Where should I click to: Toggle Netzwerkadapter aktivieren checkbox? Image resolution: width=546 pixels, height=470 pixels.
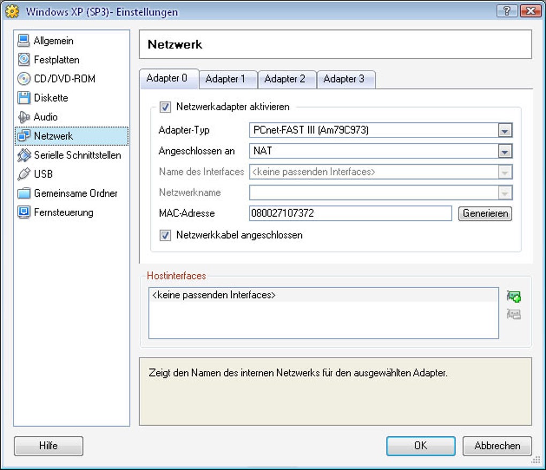[165, 107]
